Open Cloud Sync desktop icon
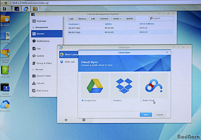 click(5, 106)
